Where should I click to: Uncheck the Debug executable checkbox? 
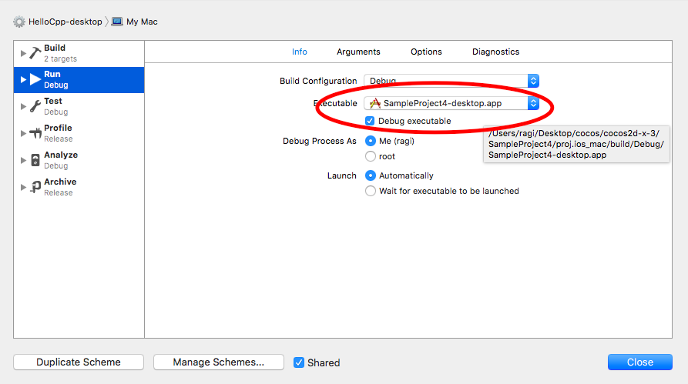pyautogui.click(x=371, y=121)
